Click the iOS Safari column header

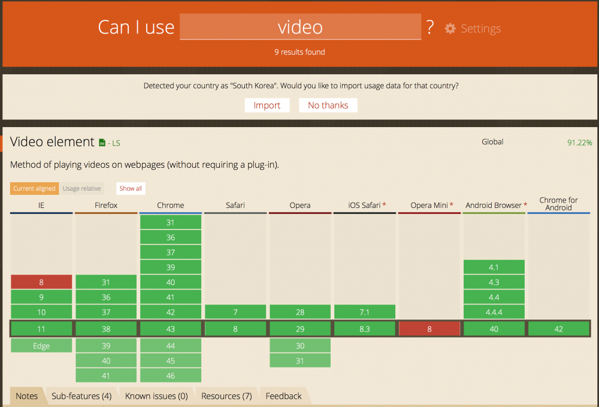click(x=364, y=205)
